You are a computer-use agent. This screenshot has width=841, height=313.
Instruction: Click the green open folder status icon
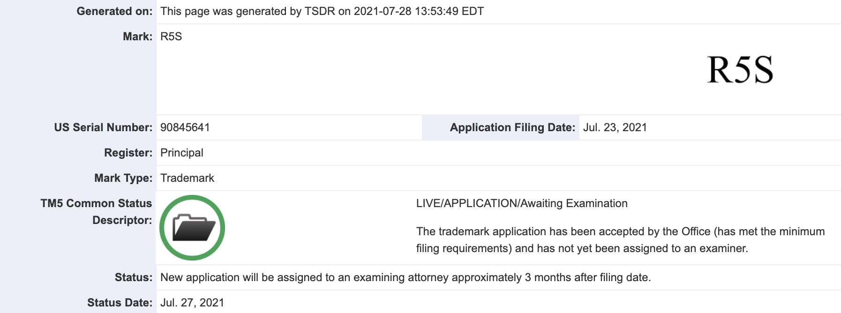point(192,228)
